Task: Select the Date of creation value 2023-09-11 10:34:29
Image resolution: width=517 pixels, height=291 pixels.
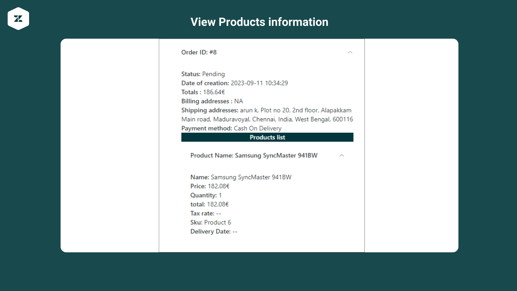Action: pyautogui.click(x=259, y=83)
